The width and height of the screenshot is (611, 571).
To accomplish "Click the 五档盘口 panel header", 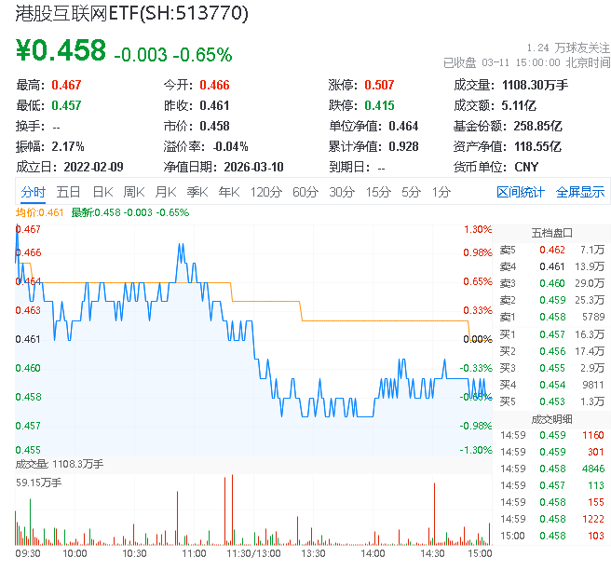I will 551,233.
